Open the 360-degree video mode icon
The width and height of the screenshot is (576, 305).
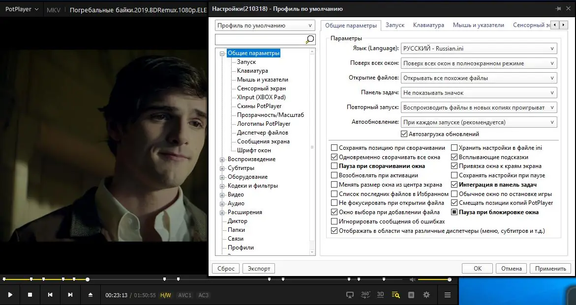point(364,295)
